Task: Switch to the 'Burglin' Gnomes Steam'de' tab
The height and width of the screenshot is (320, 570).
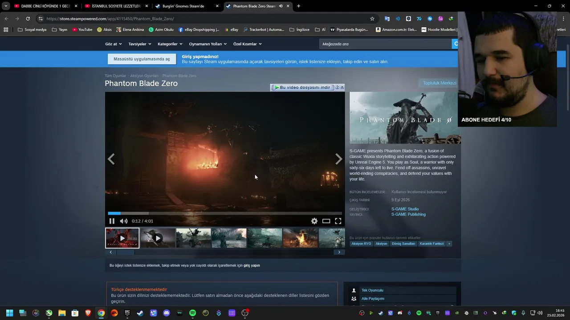Action: coord(187,6)
